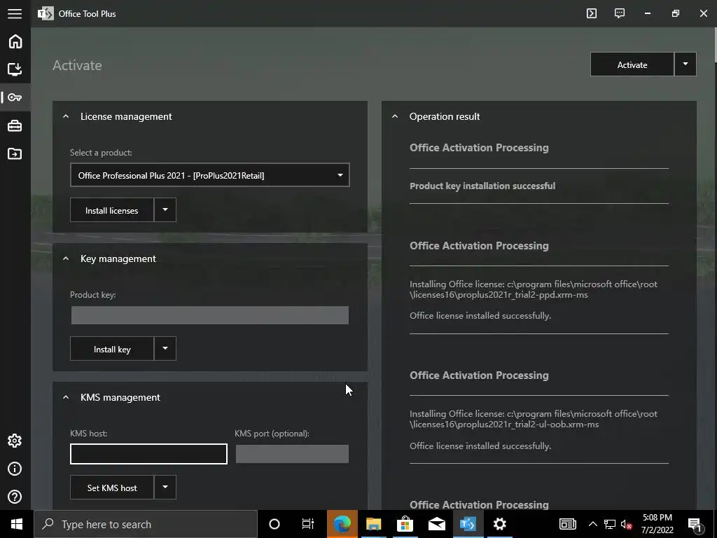The height and width of the screenshot is (538, 717).
Task: Collapse the Key management section
Action: tap(66, 258)
